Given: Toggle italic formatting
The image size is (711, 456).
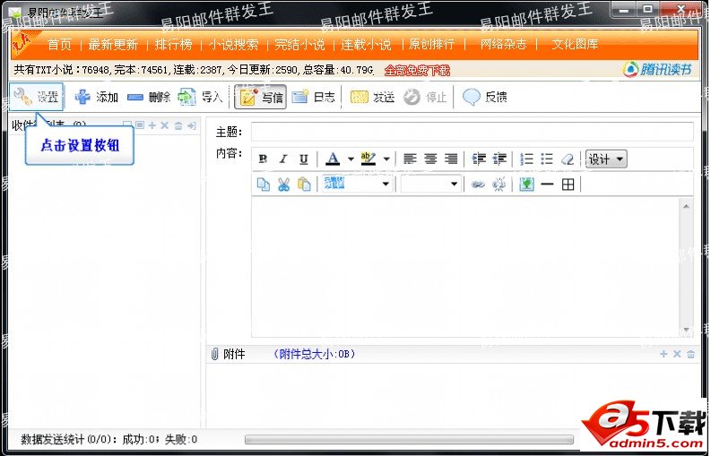Looking at the screenshot, I should (283, 159).
